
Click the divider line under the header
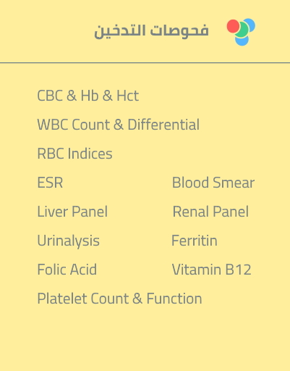[x=145, y=63]
